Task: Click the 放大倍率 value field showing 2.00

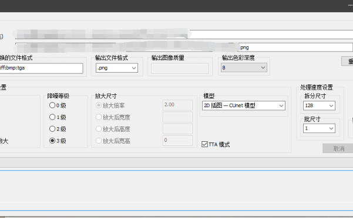Action: 177,105
